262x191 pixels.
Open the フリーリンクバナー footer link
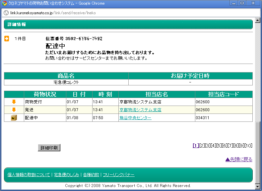pyautogui.click(x=119, y=175)
